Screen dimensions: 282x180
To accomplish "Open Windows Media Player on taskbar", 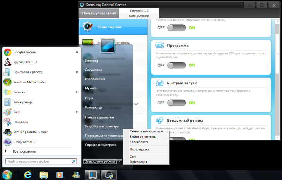I will (x=60, y=175).
